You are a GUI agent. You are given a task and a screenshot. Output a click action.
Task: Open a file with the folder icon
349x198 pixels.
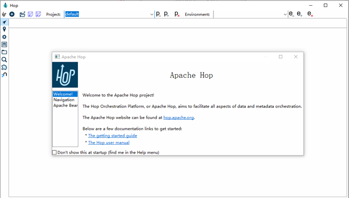[22, 14]
